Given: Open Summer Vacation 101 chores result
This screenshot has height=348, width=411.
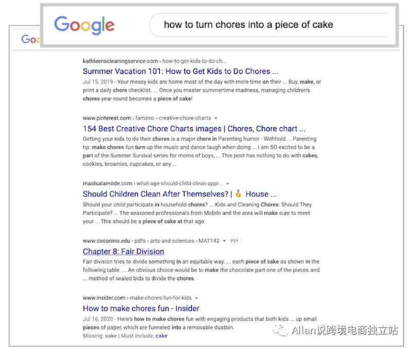Looking at the screenshot, I should 180,71.
